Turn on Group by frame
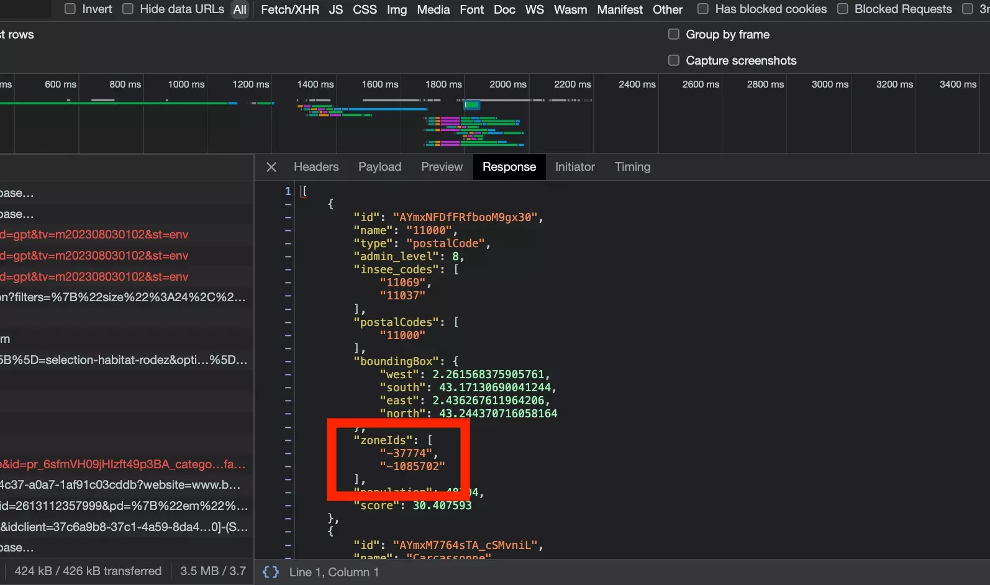Viewport: 990px width, 585px height. coord(674,34)
